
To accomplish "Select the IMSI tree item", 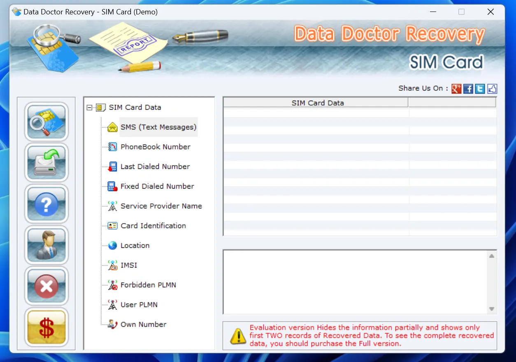I will pyautogui.click(x=129, y=265).
